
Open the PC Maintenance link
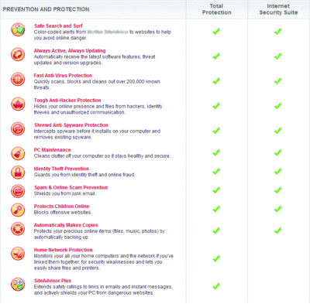coord(52,150)
